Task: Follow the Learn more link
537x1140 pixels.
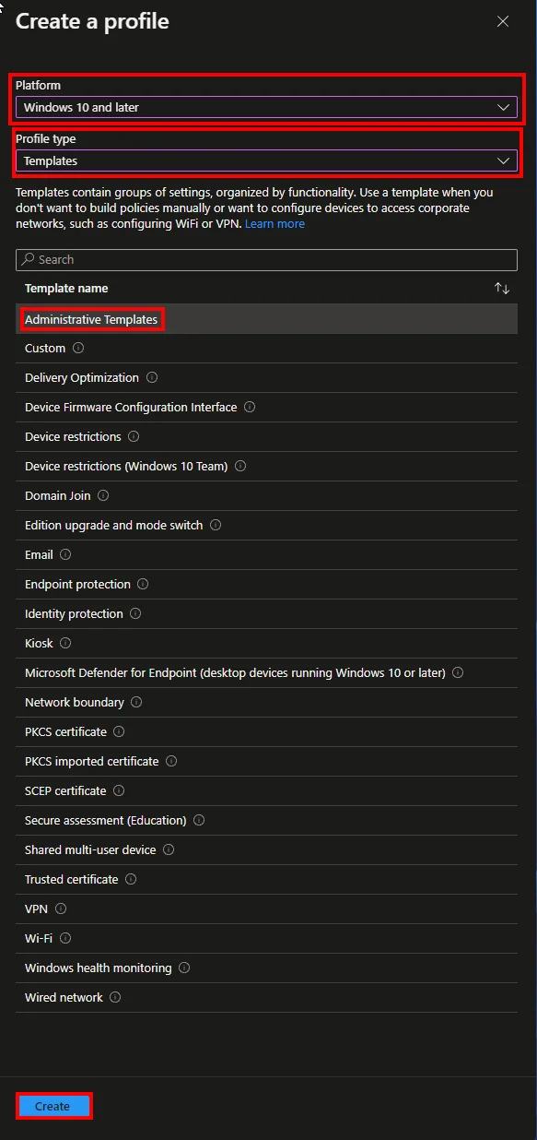Action: 274,224
